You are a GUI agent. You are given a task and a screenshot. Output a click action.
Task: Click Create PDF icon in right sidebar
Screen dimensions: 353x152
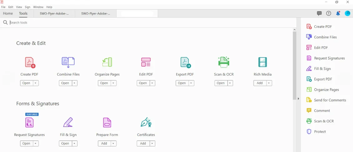[309, 27]
